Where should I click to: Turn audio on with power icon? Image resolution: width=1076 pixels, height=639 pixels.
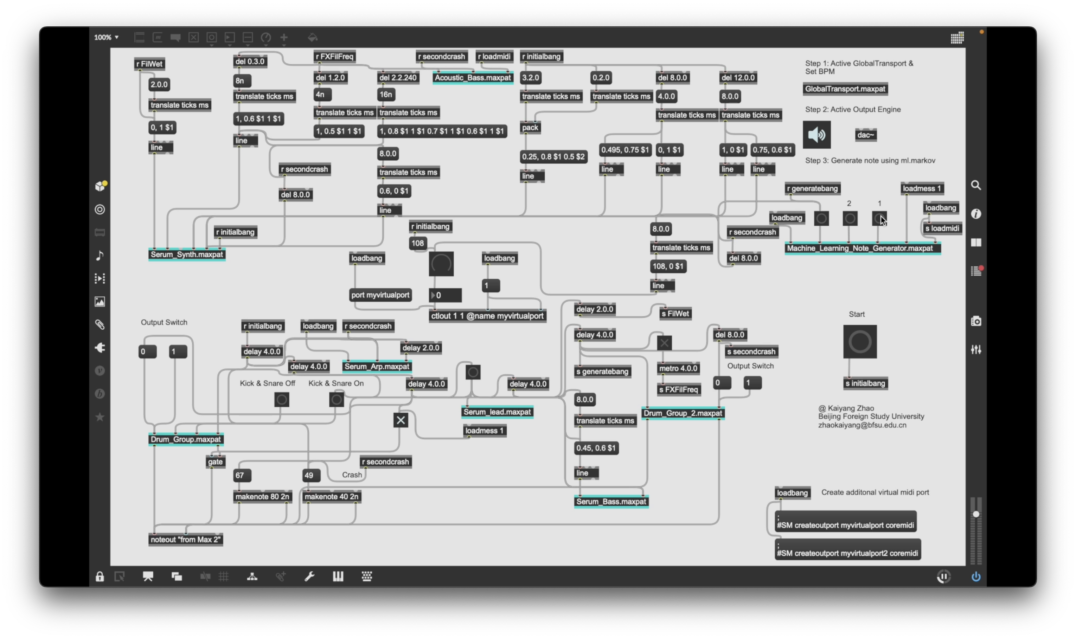tap(976, 576)
